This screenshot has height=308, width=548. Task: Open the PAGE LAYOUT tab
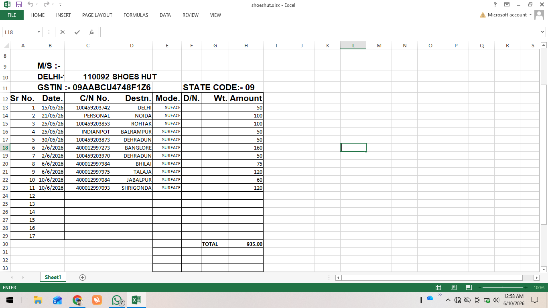pos(97,15)
